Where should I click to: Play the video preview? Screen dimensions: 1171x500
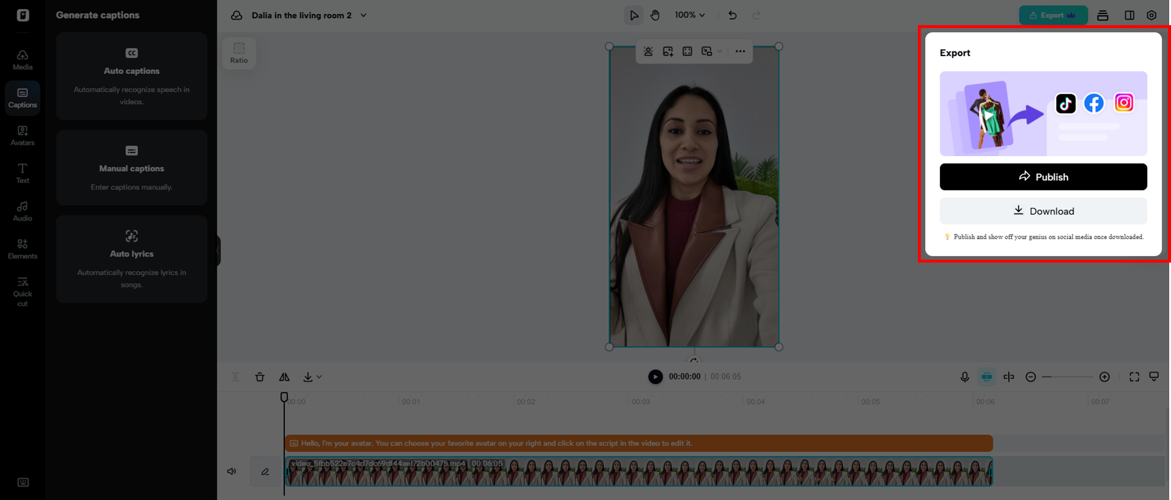(655, 377)
